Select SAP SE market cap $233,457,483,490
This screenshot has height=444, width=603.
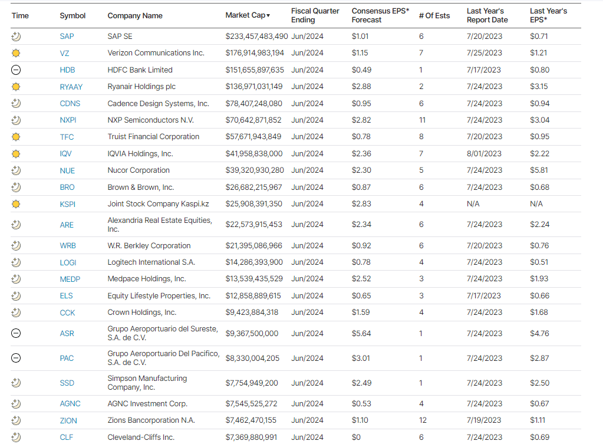[x=256, y=37]
